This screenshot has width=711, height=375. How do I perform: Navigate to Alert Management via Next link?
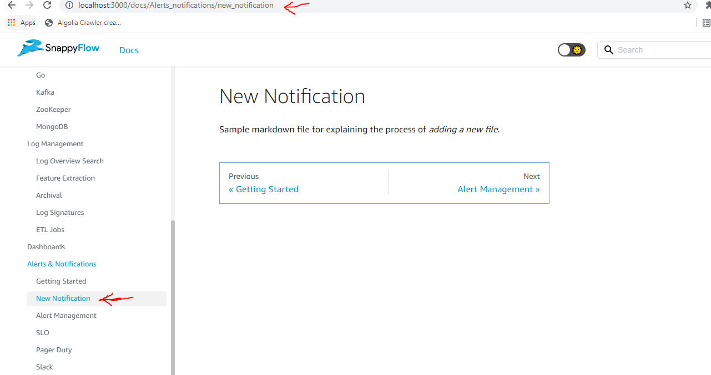498,189
